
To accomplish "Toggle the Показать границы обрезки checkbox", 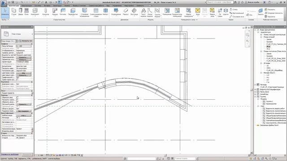I will (x=17, y=100).
